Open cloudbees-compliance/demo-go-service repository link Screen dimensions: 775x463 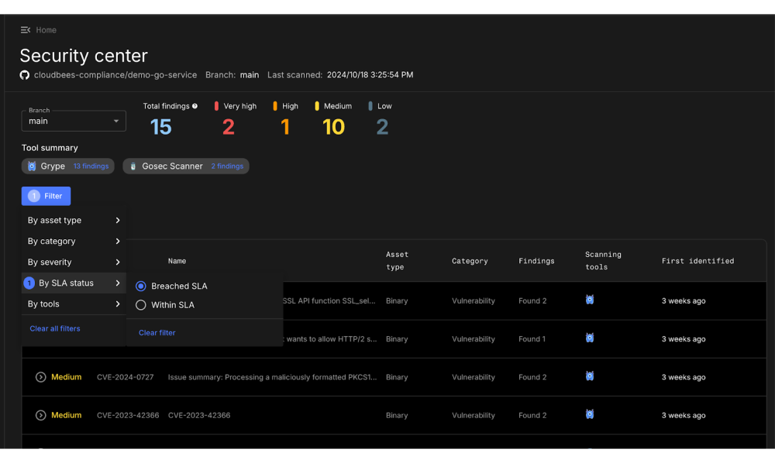pyautogui.click(x=115, y=75)
